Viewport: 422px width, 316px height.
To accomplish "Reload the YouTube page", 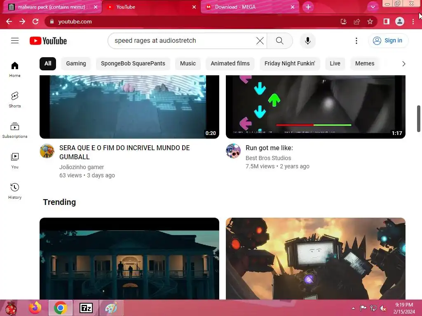I will (35, 21).
